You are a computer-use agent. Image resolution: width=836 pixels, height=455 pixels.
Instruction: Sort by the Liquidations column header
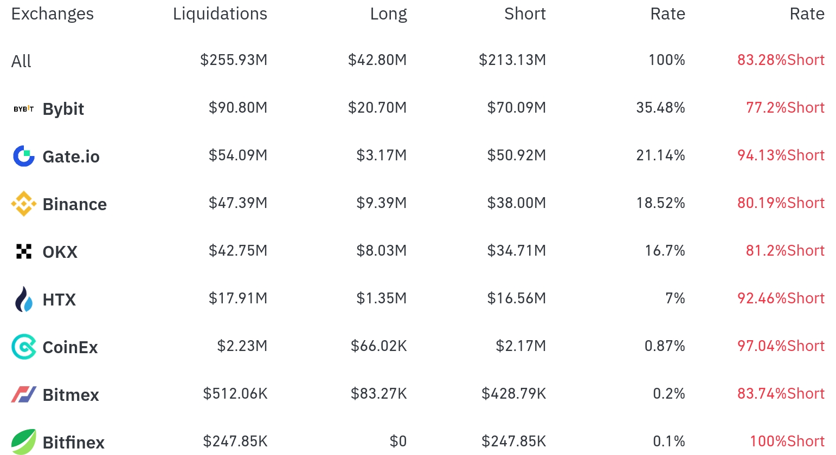point(220,14)
